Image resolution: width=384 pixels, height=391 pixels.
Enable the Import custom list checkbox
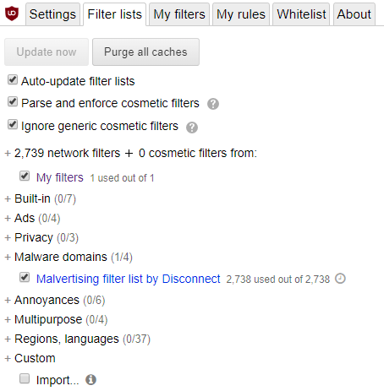(25, 378)
